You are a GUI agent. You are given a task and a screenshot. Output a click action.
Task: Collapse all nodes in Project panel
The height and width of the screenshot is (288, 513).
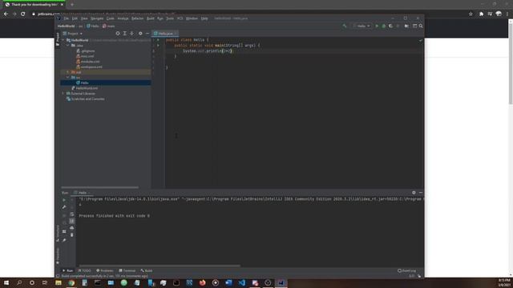point(131,34)
